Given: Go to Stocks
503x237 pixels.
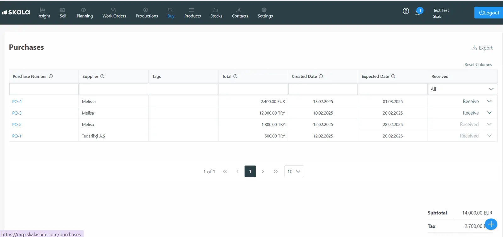Looking at the screenshot, I should pyautogui.click(x=216, y=13).
